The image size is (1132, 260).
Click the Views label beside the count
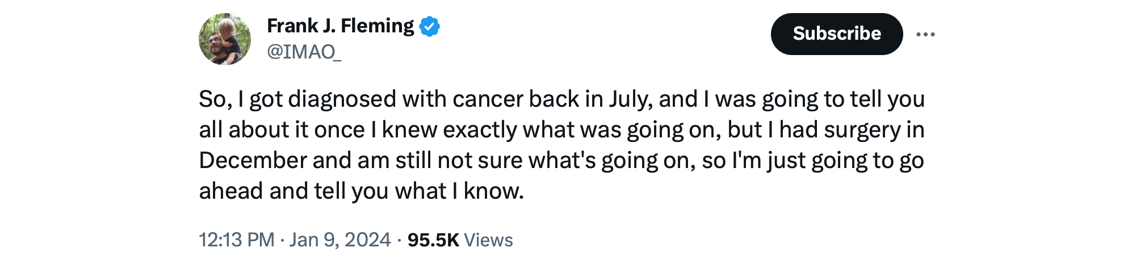click(488, 240)
